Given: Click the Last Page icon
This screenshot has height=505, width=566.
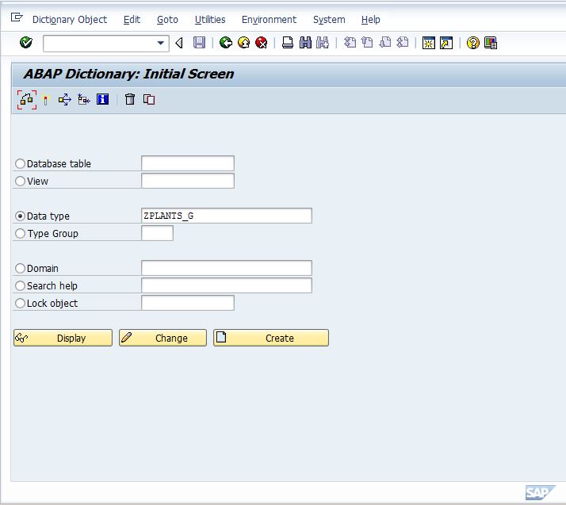Looking at the screenshot, I should tap(403, 43).
